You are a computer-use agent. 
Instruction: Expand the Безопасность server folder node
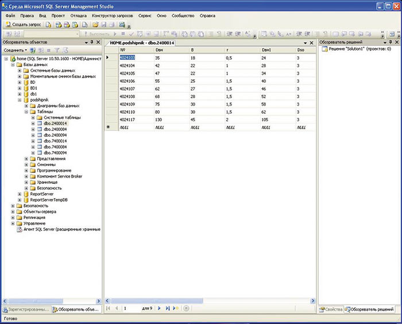click(13, 206)
